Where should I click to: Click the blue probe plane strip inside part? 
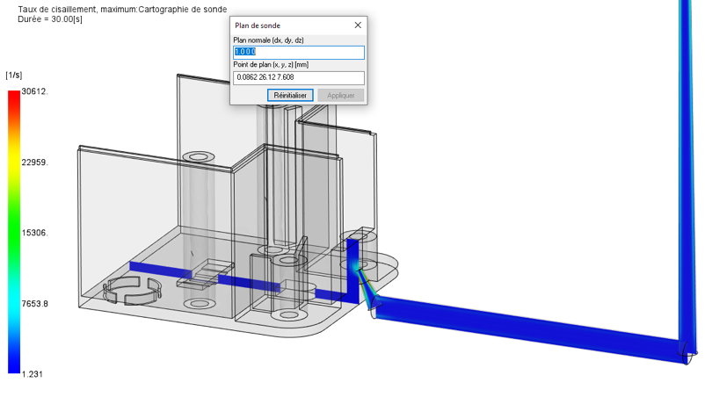point(229,280)
